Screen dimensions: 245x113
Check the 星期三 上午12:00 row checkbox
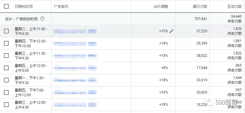(x=6, y=105)
